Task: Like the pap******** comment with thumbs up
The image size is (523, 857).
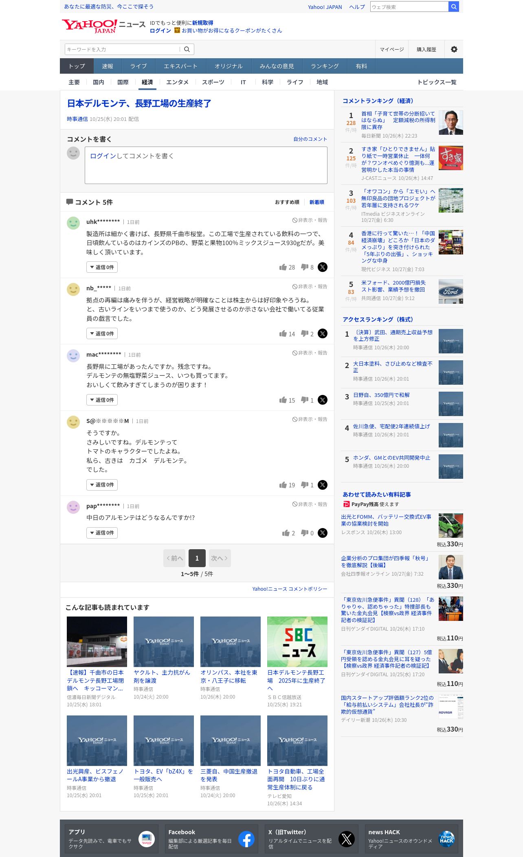Action: coord(286,533)
